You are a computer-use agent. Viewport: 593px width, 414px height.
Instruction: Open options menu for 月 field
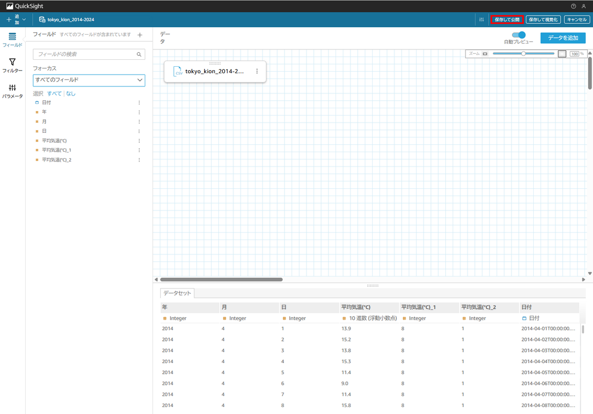click(139, 122)
